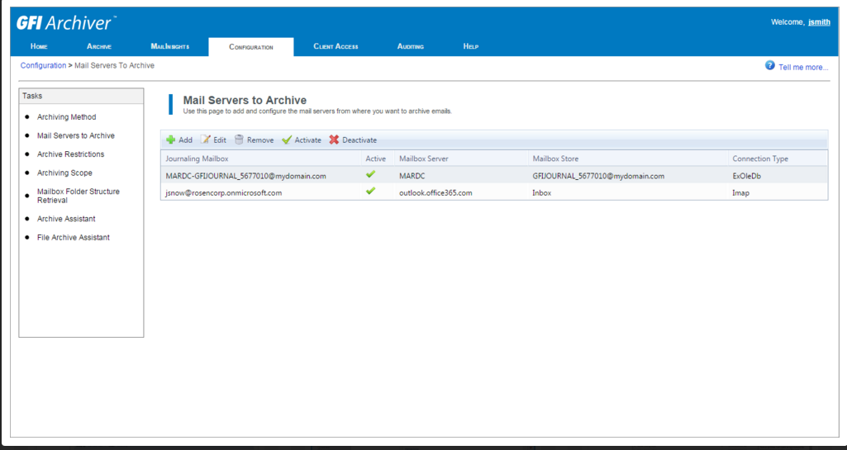Click the green plus Add icon

click(171, 140)
